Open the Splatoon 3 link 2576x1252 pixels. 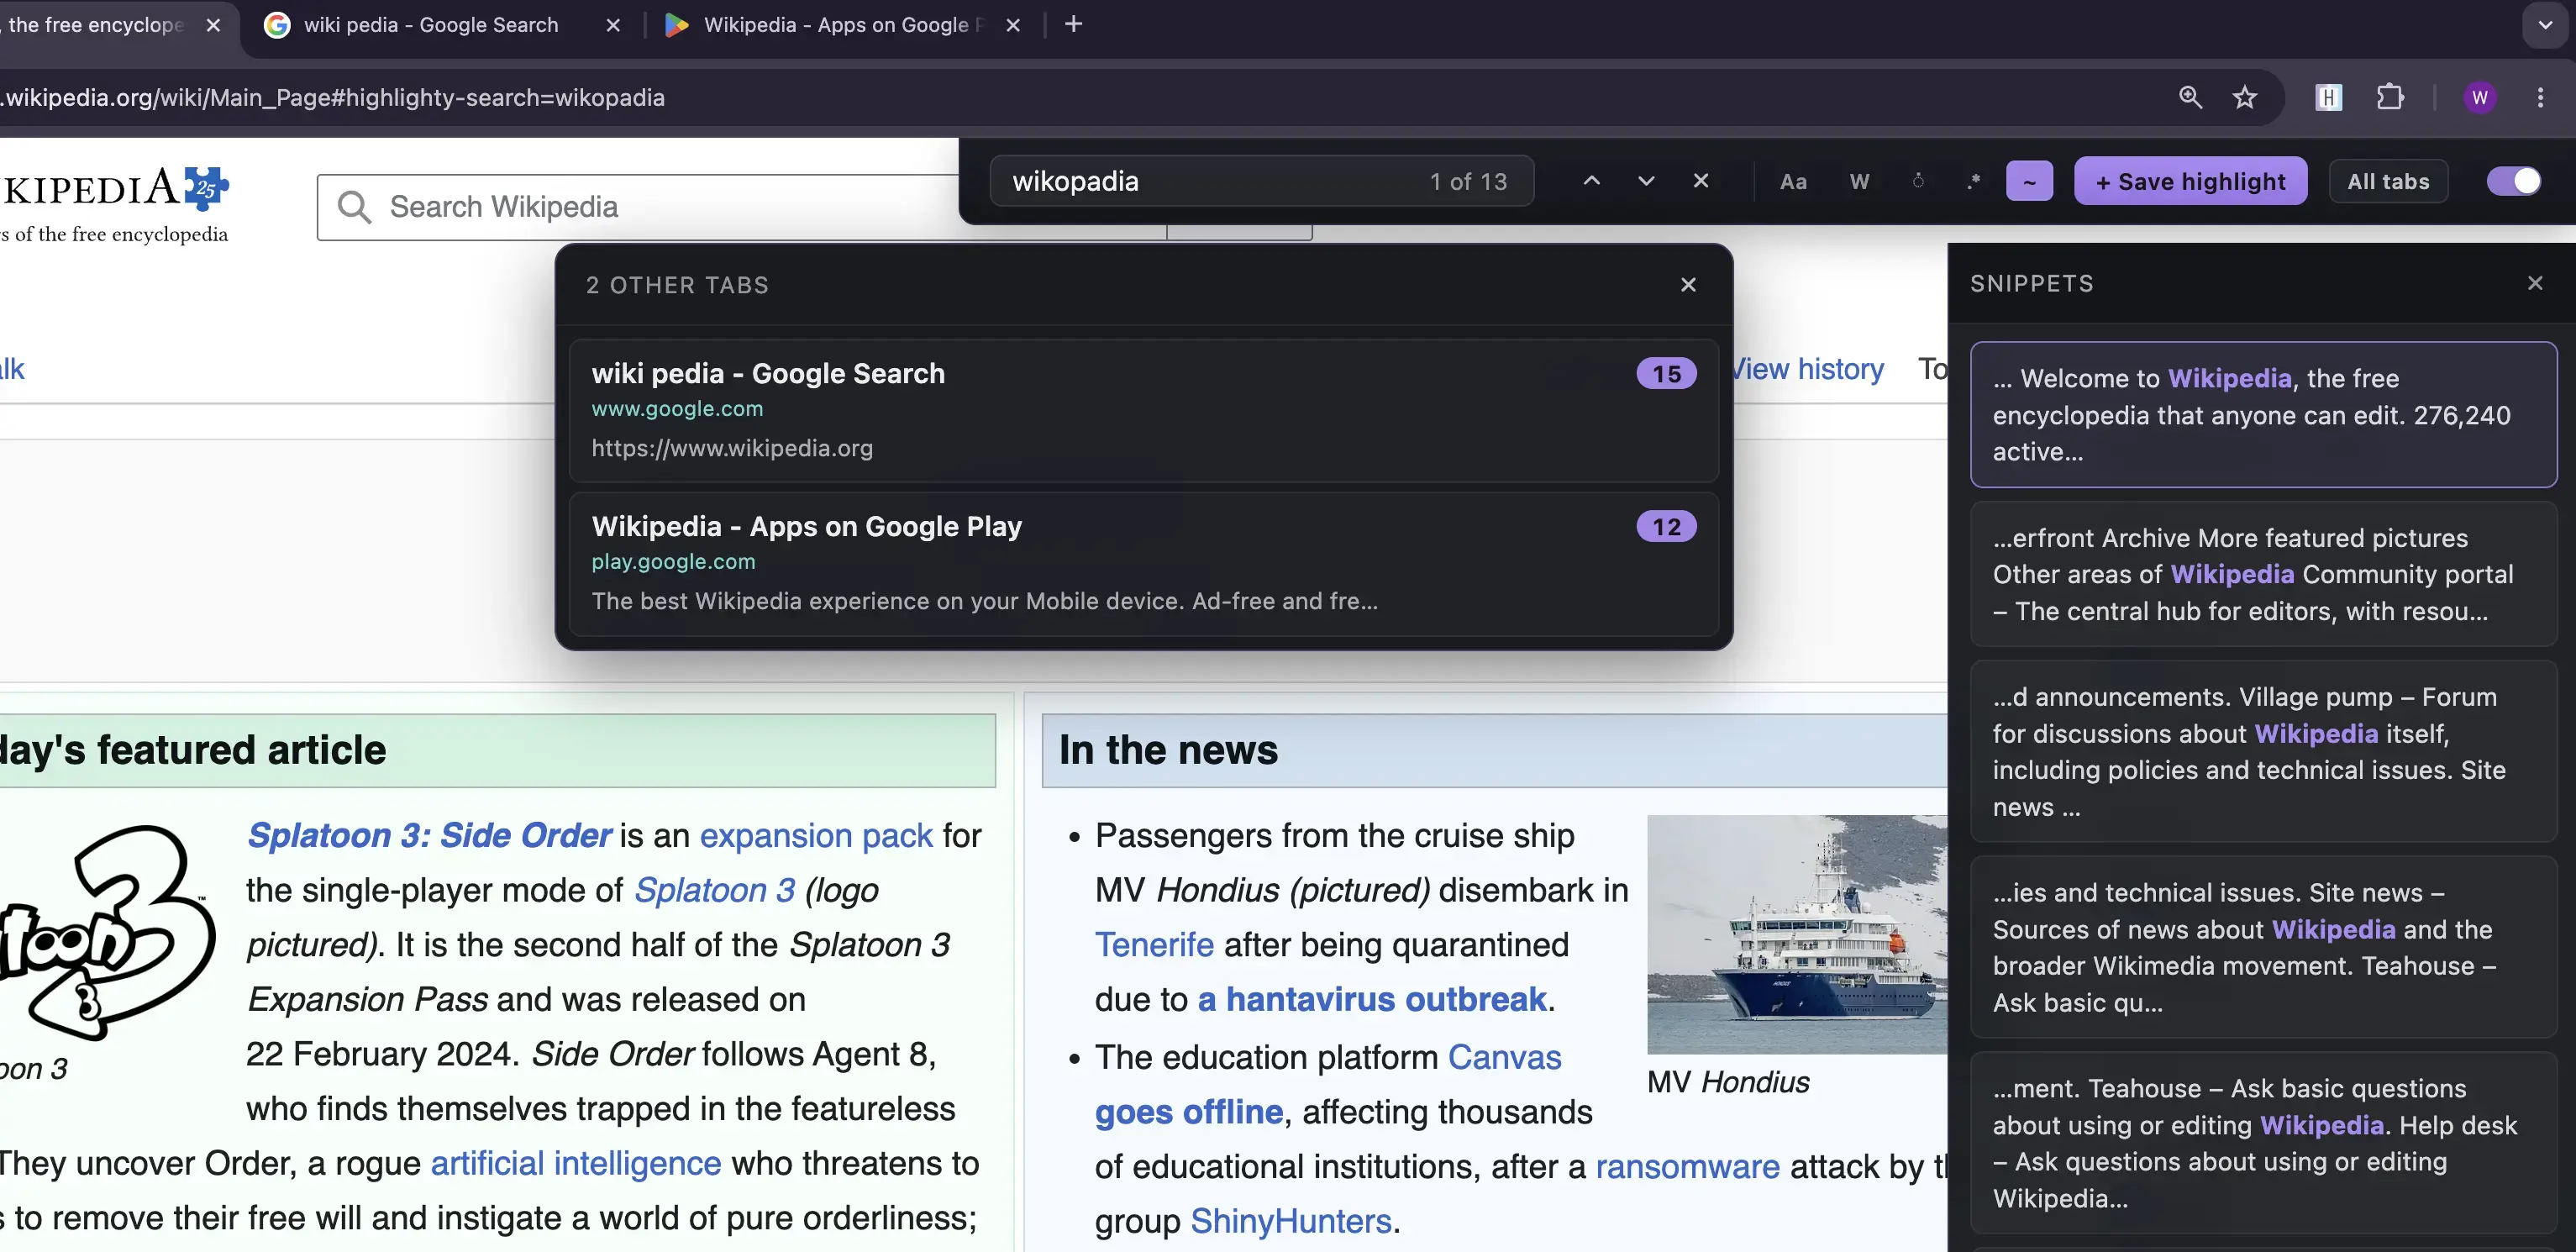(x=714, y=890)
